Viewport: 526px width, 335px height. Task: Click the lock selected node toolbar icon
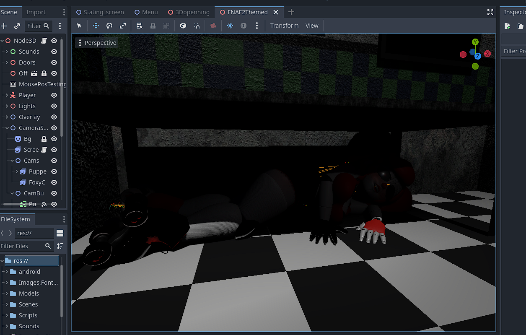tap(153, 26)
